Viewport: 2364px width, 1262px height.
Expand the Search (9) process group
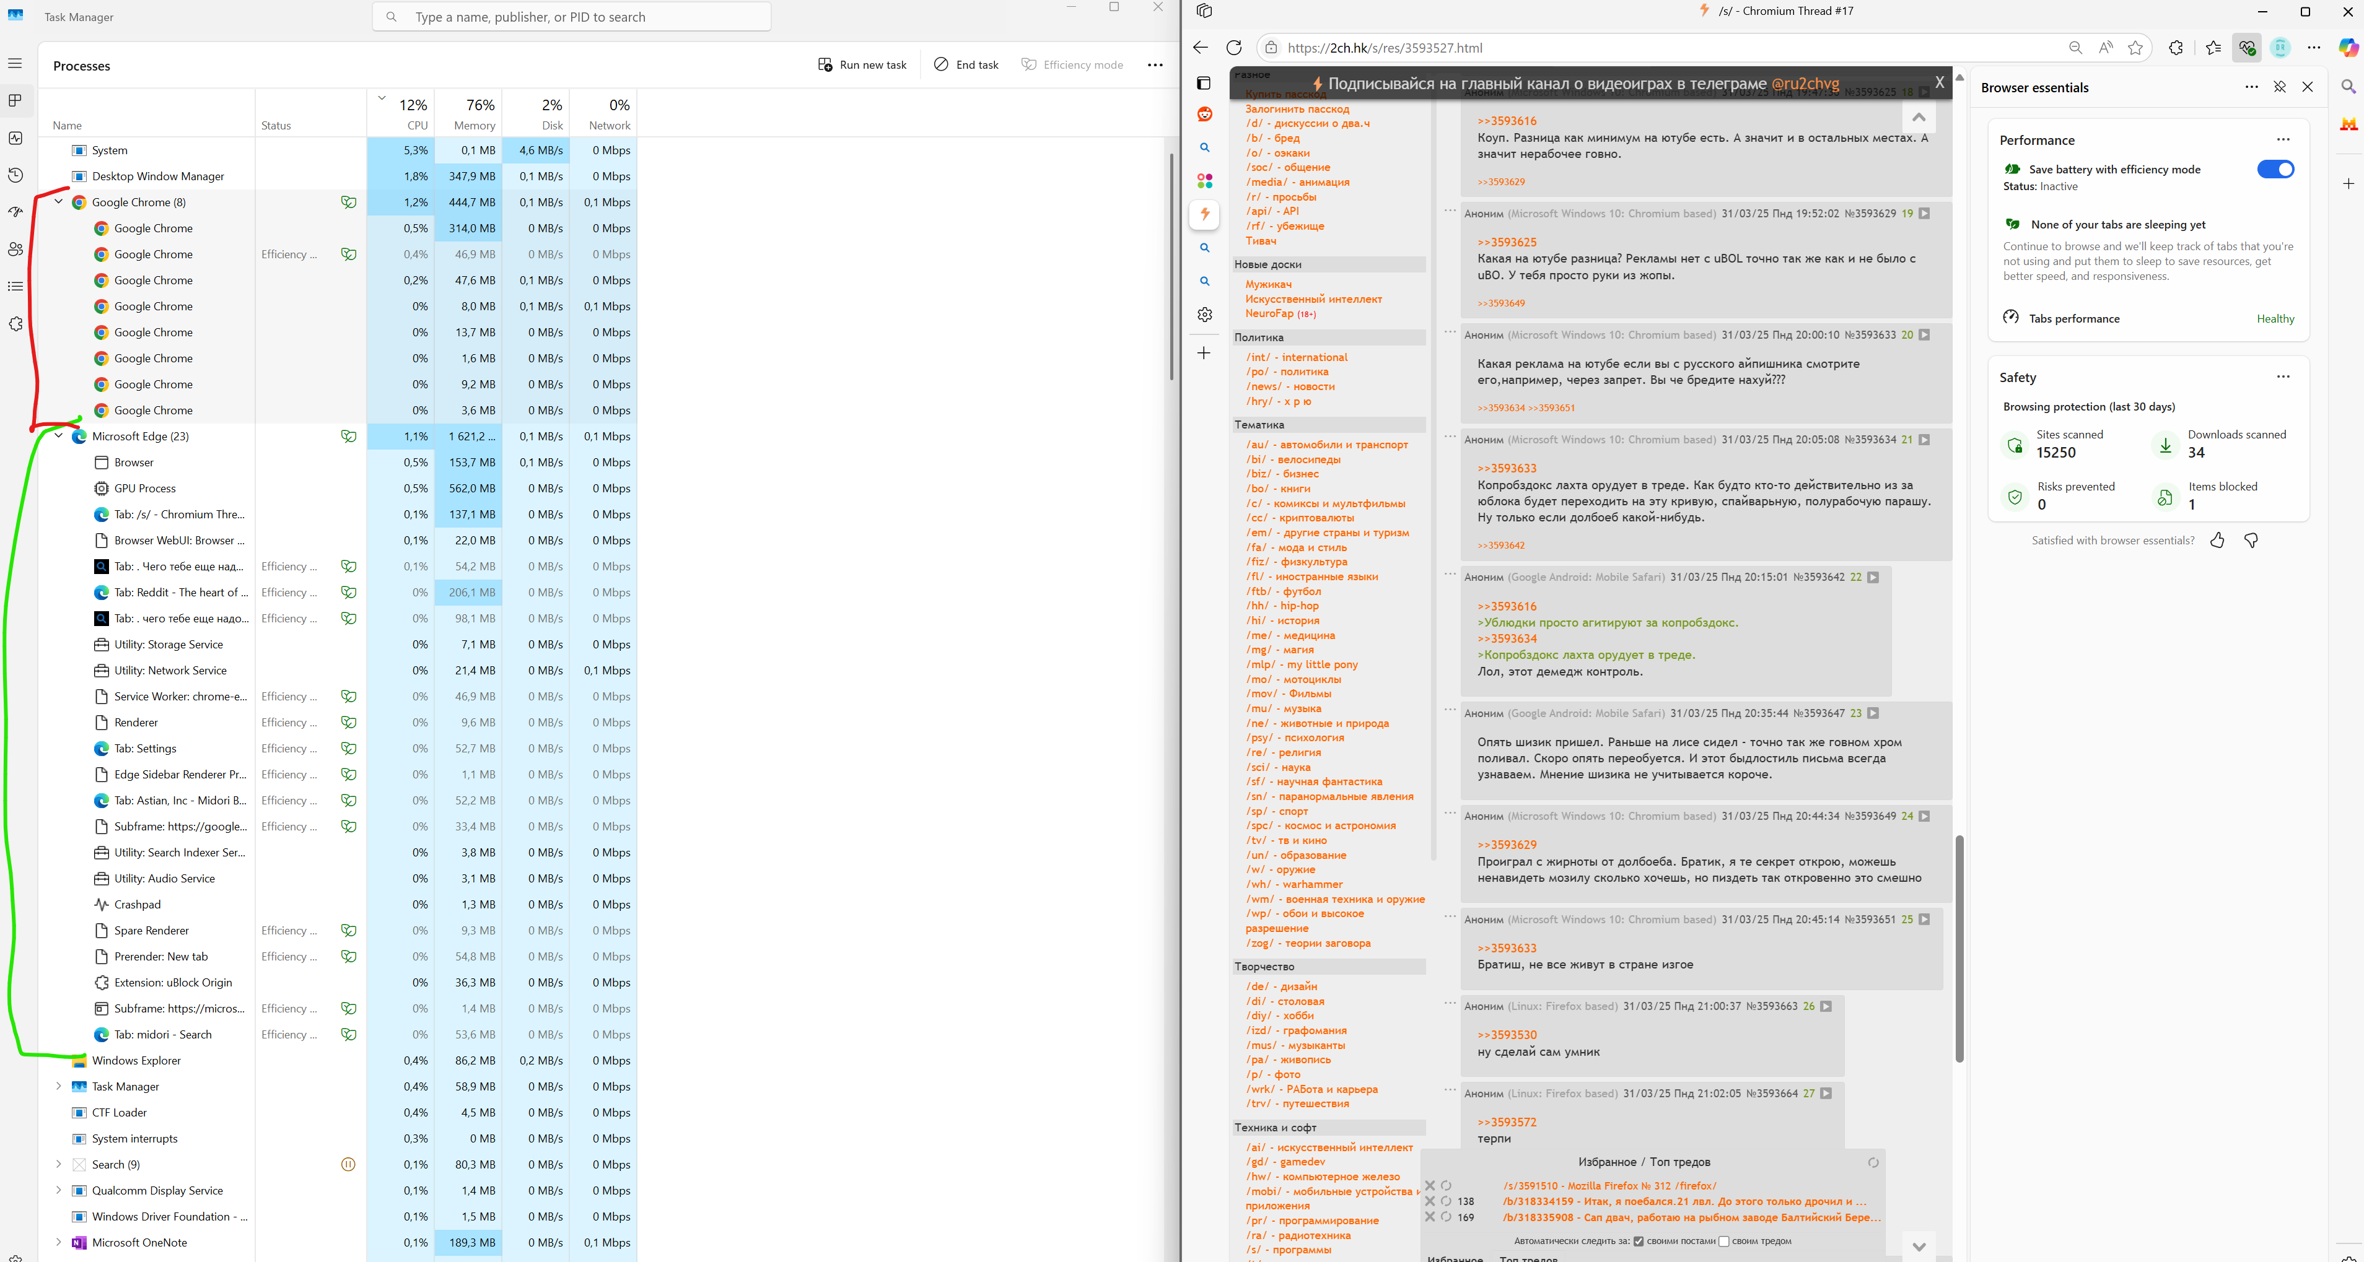pos(59,1165)
